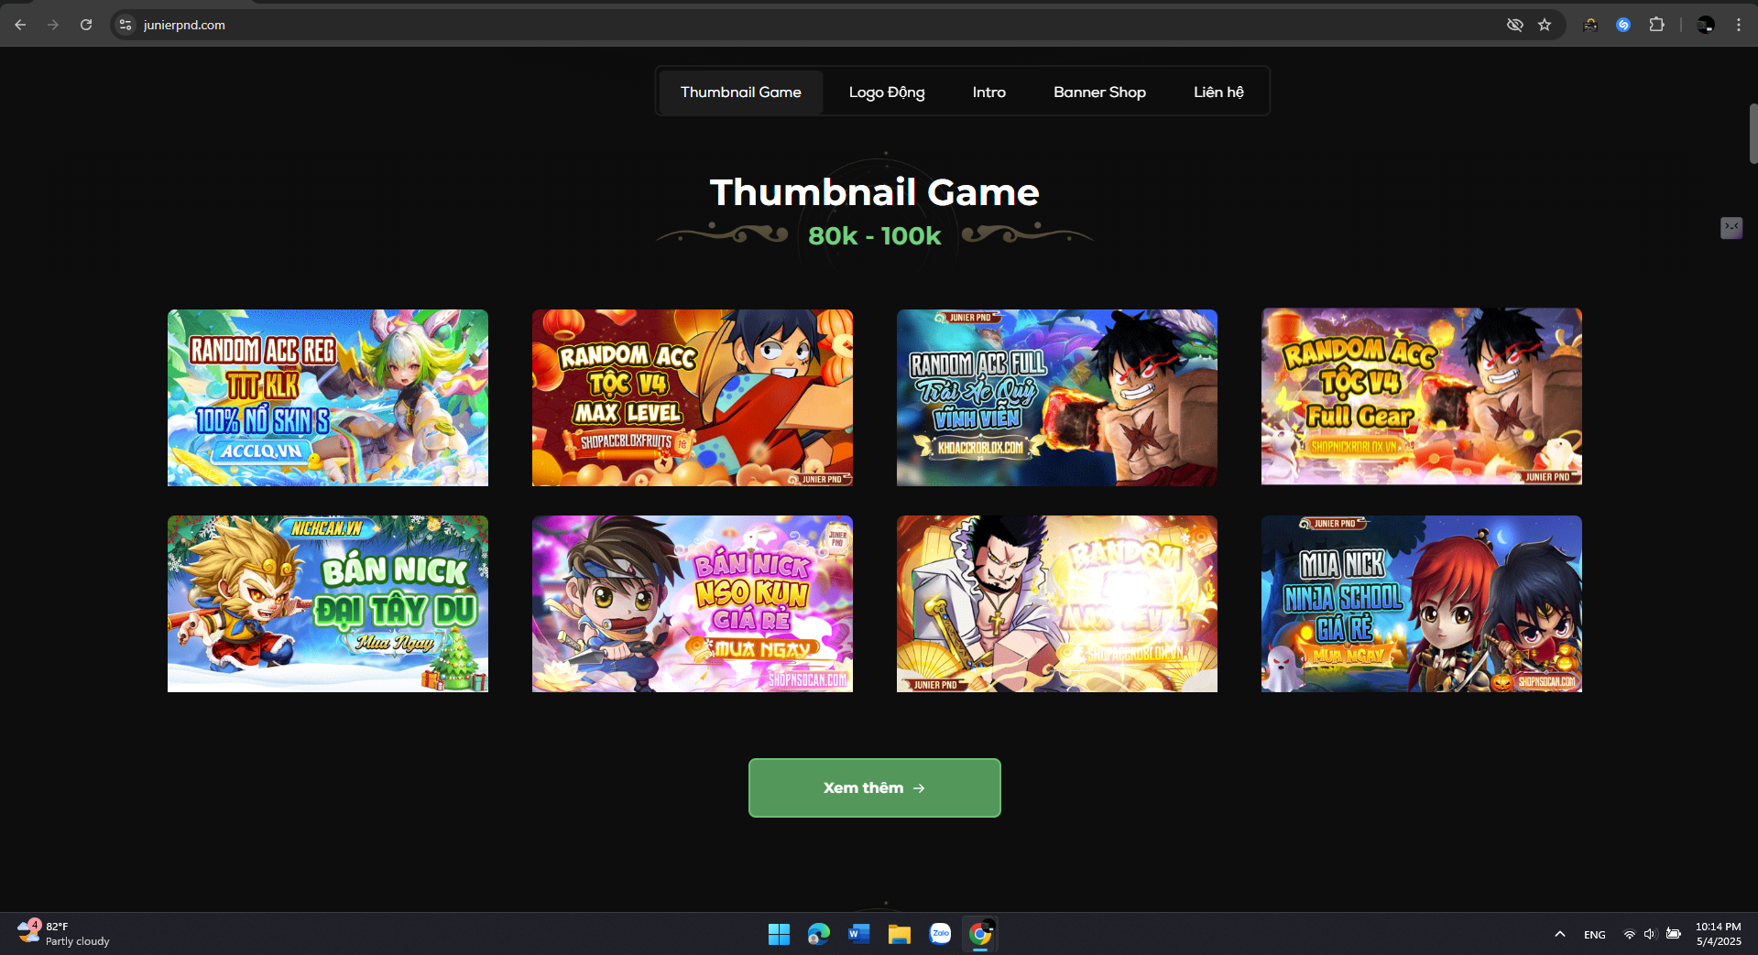This screenshot has width=1758, height=955.
Task: Open Chrome three-dot menu
Action: point(1738,25)
